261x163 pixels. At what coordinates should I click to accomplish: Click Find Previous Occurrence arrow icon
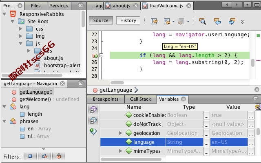point(217,21)
